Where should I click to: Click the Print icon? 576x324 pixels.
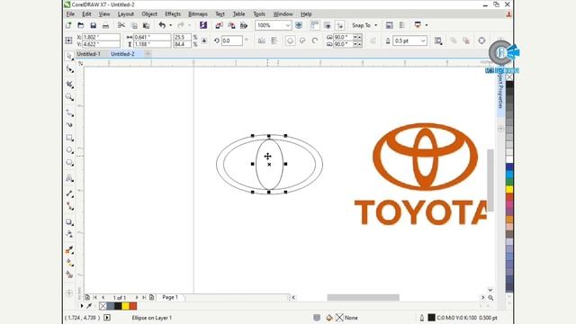tap(105, 25)
